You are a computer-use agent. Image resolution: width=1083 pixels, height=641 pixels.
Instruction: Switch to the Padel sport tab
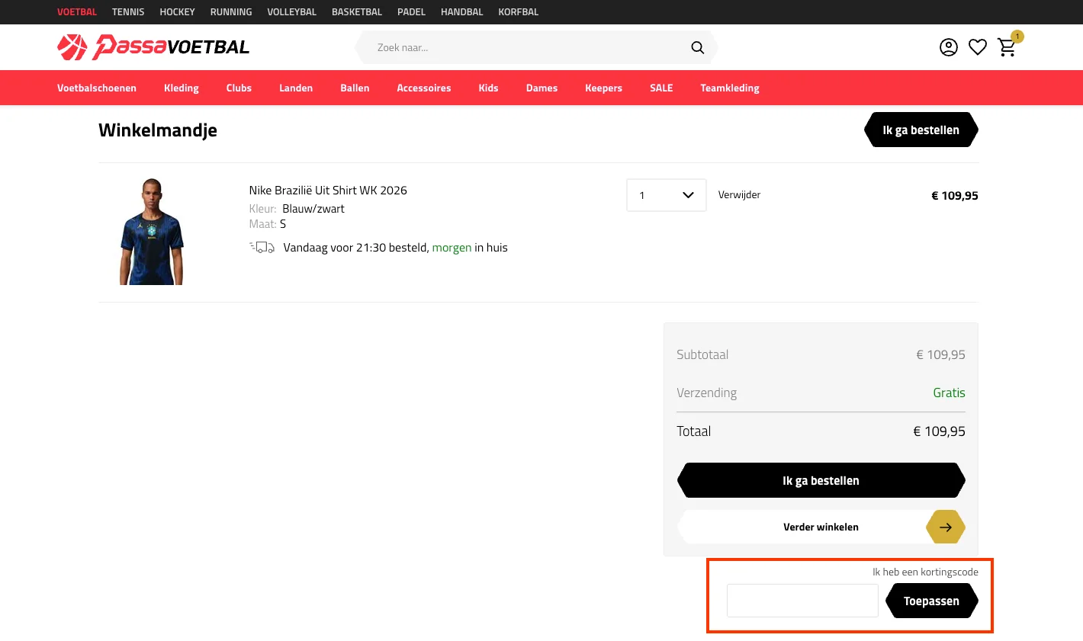[x=411, y=12]
